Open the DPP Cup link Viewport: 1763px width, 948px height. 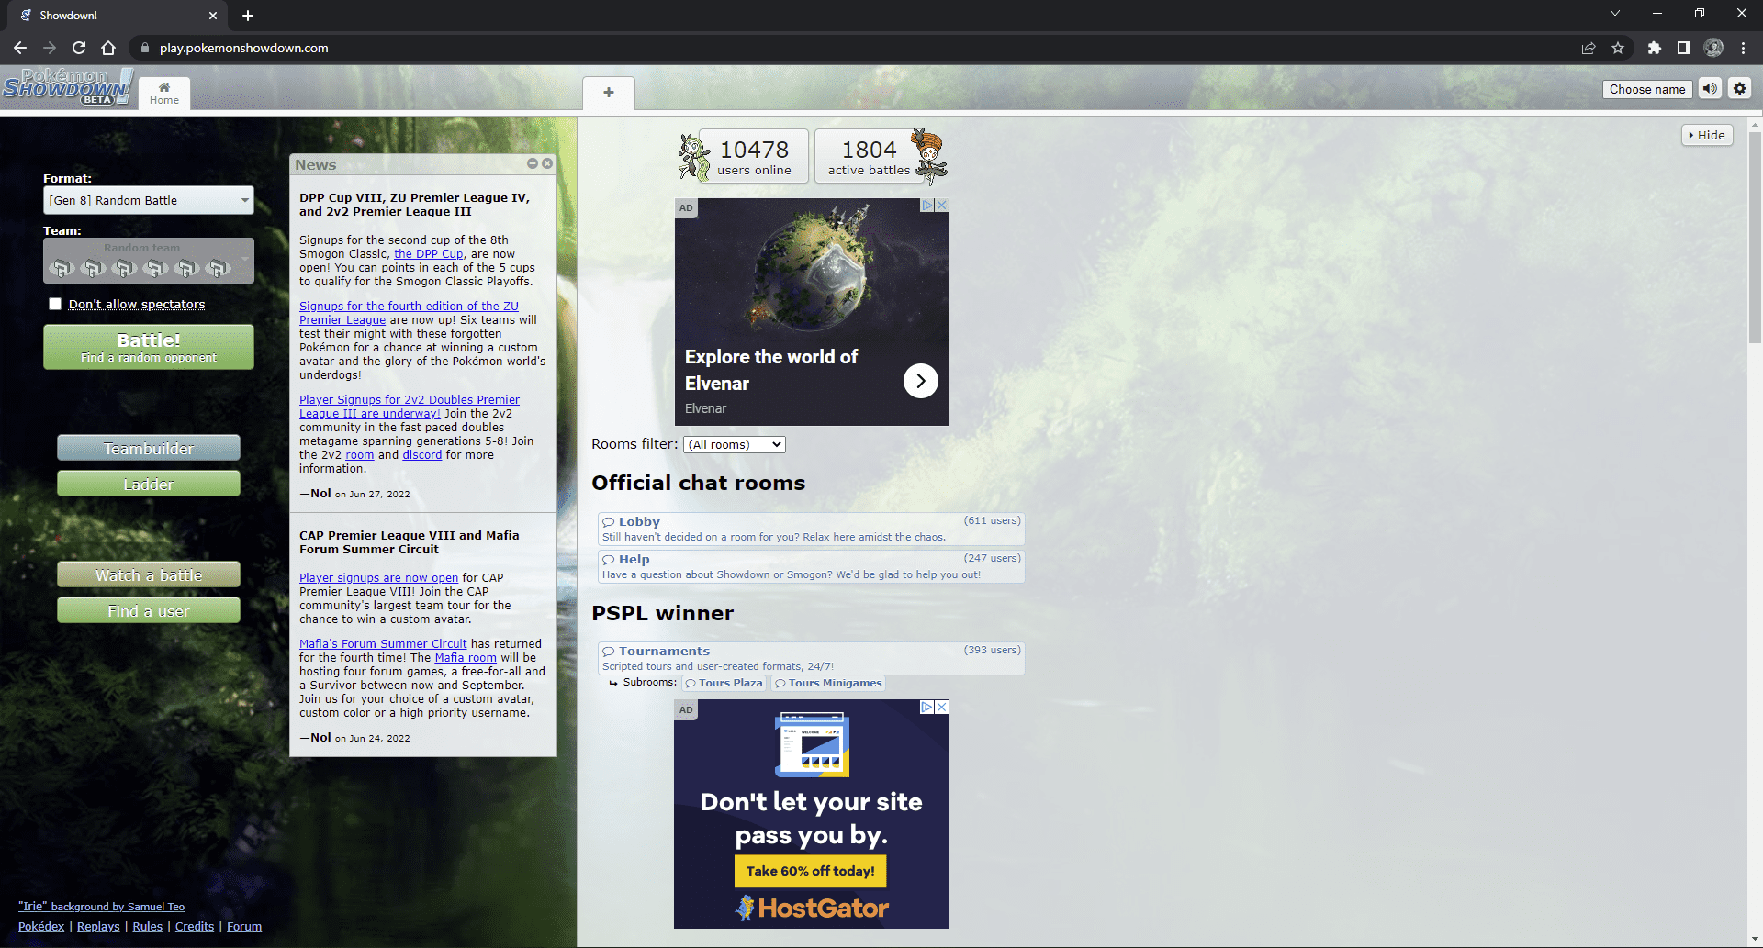pos(429,254)
